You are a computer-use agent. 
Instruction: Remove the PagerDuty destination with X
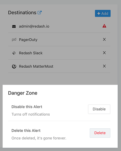coord(104,40)
